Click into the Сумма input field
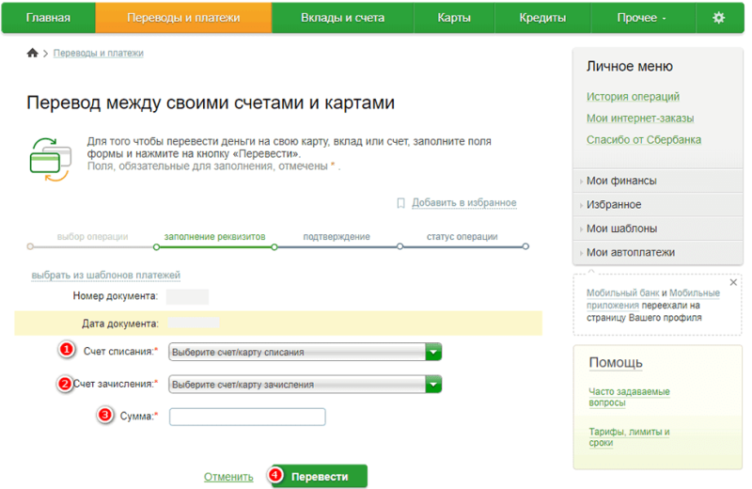 point(247,417)
